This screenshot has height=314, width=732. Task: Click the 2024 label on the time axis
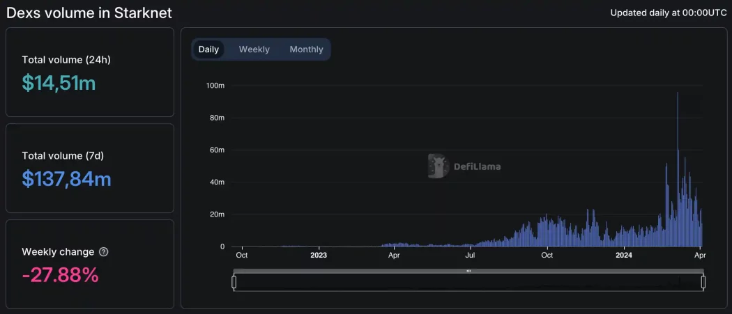[623, 255]
